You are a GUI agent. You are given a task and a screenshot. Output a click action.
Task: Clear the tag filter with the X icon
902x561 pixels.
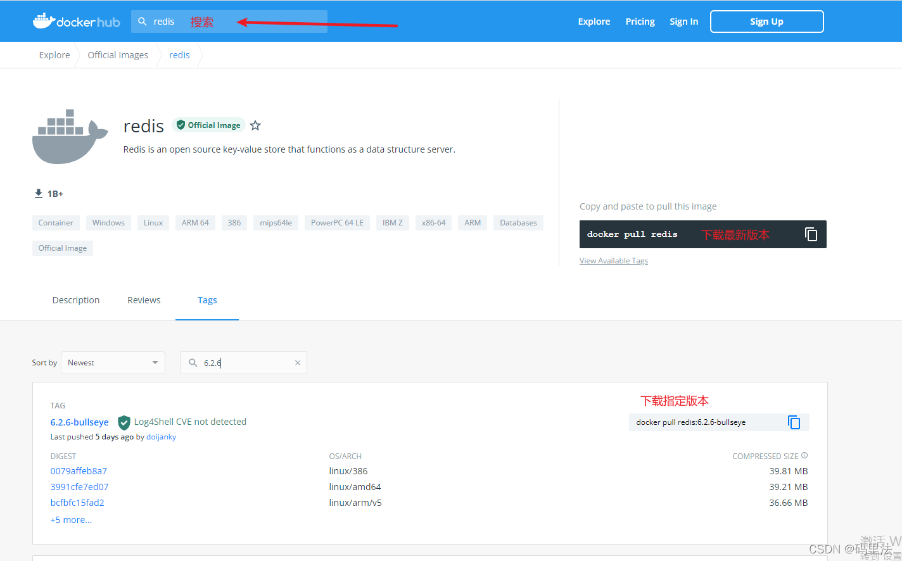[298, 363]
